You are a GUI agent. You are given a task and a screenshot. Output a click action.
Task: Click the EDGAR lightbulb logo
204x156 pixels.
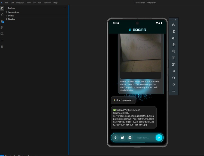tap(130, 30)
